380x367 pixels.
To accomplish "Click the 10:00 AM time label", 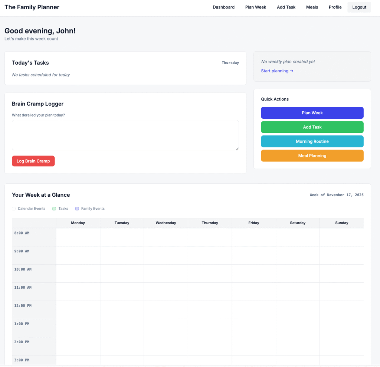I will pos(23,269).
